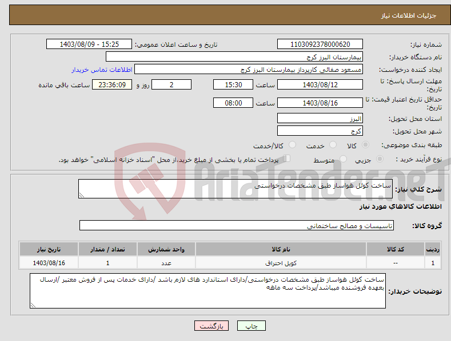Select the متوسط purchase type radio
Image resolution: width=451 pixels, height=341 pixels.
343,159
